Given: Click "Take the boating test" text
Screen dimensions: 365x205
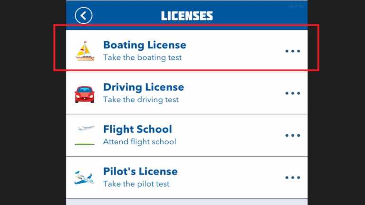Looking at the screenshot, I should point(142,57).
